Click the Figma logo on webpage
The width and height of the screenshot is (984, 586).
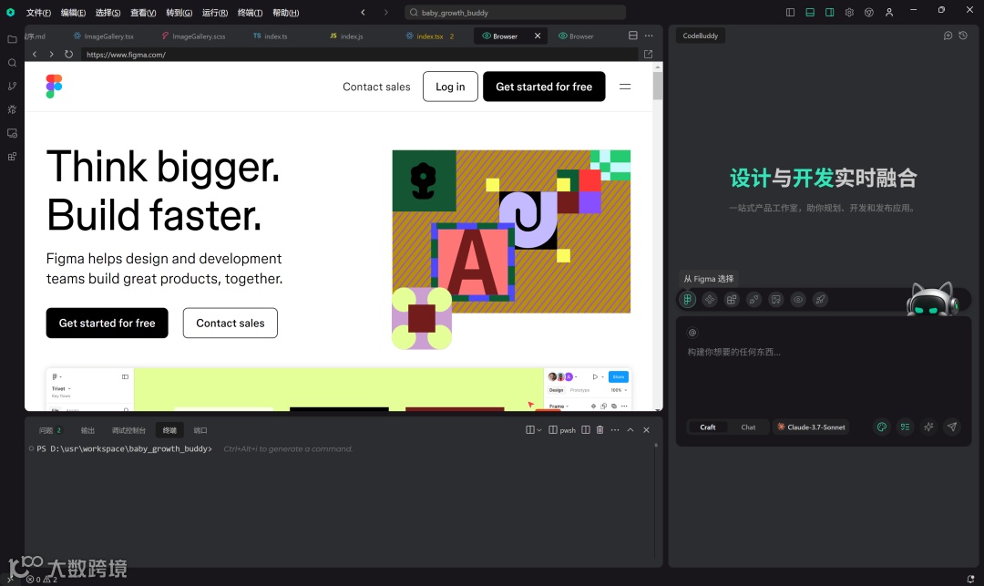pos(54,86)
